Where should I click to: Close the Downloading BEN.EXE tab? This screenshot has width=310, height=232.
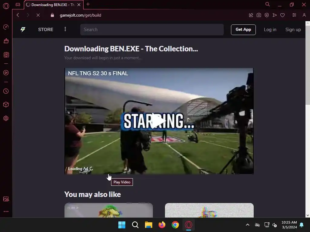[79, 5]
